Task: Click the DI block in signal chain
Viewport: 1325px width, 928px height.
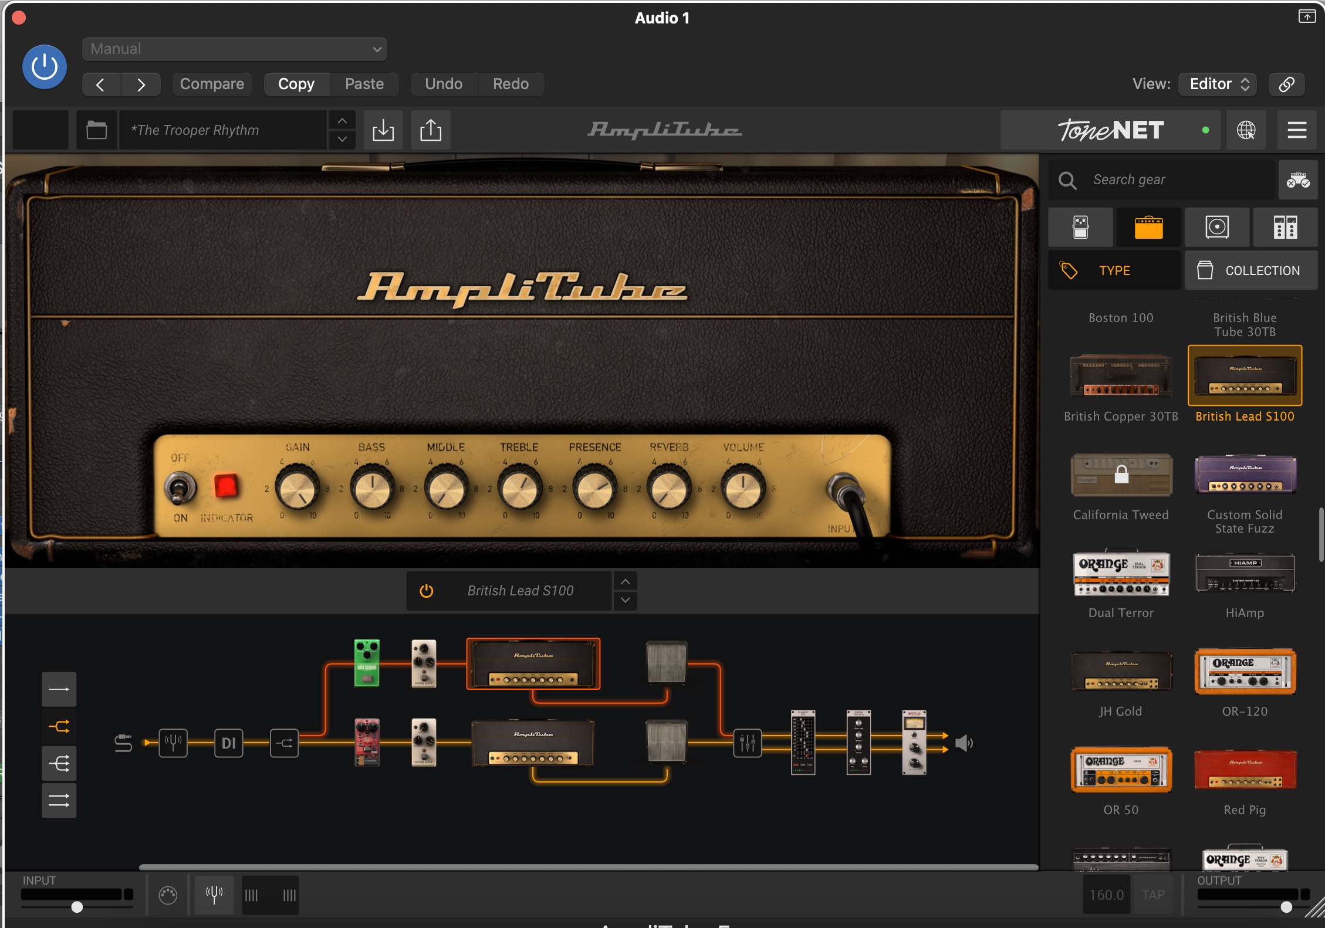Action: pyautogui.click(x=229, y=743)
